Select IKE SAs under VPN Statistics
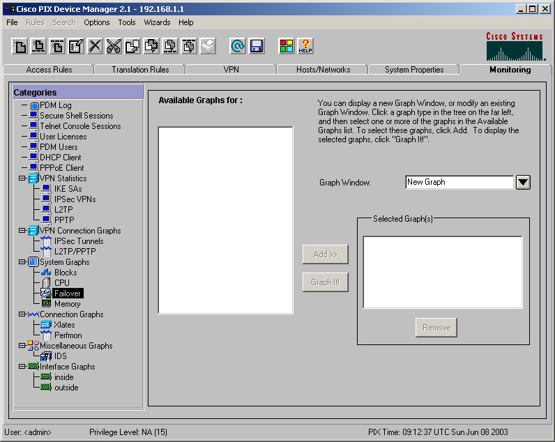The height and width of the screenshot is (442, 555). pos(68,189)
